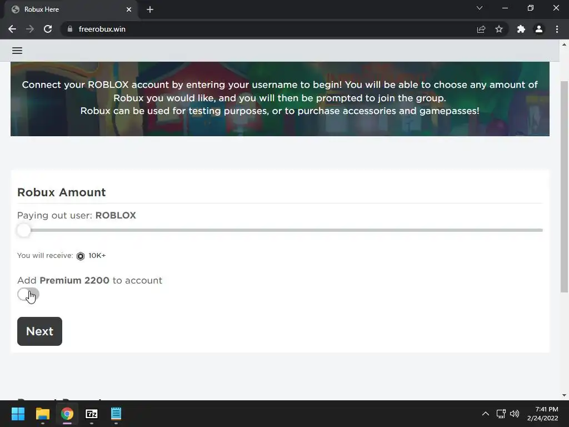Viewport: 569px width, 427px height.
Task: Open the hamburger menu on the page
Action: pyautogui.click(x=17, y=51)
